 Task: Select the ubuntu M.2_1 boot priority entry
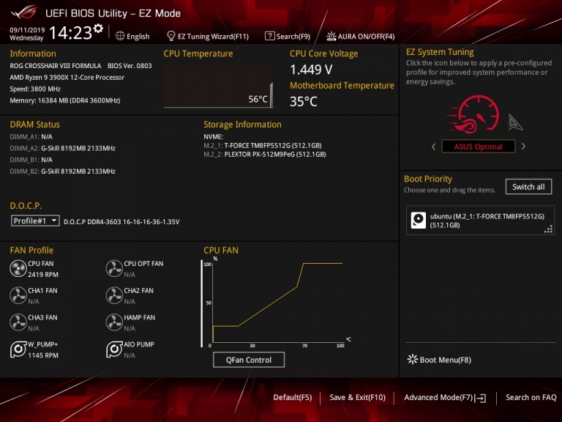(x=480, y=221)
